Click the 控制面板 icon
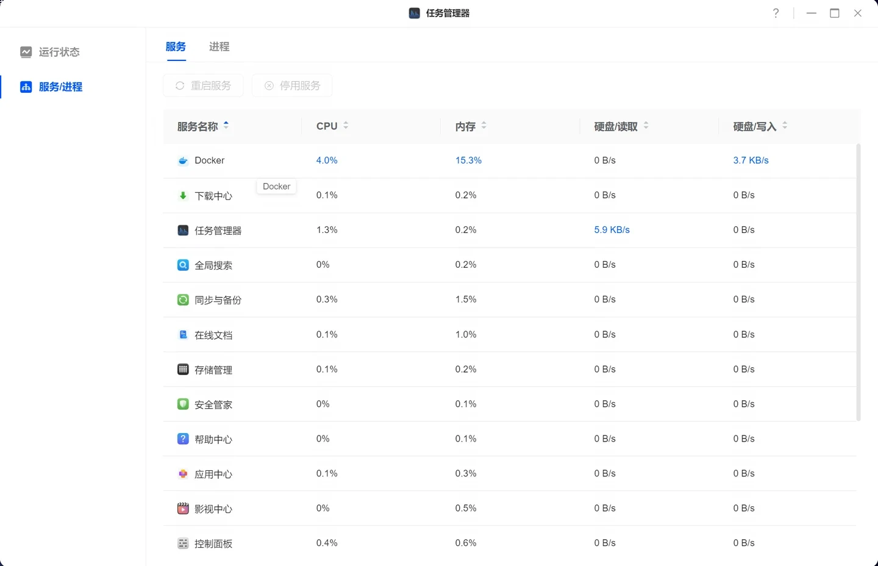 183,543
